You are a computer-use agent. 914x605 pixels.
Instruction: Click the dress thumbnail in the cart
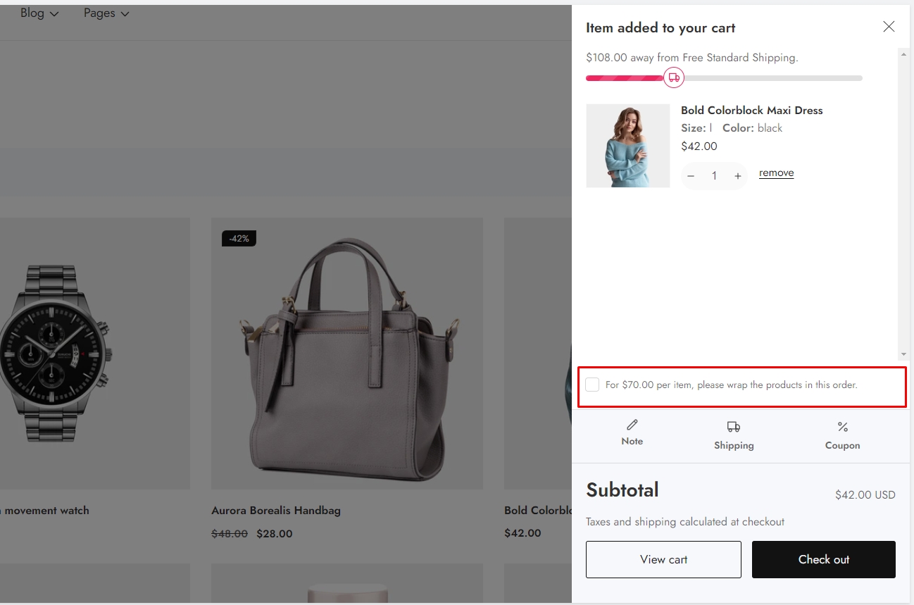click(627, 146)
